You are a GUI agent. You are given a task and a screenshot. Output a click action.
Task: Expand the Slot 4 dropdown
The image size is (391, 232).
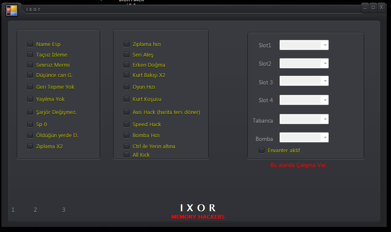coord(304,100)
